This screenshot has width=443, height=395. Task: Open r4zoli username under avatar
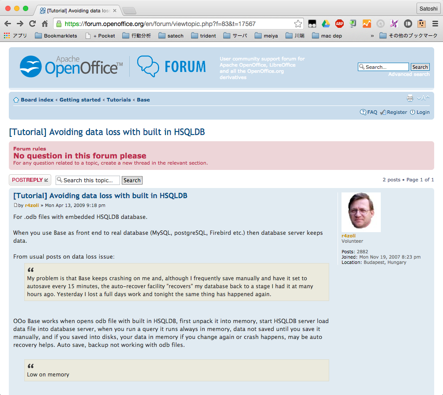[x=348, y=236]
